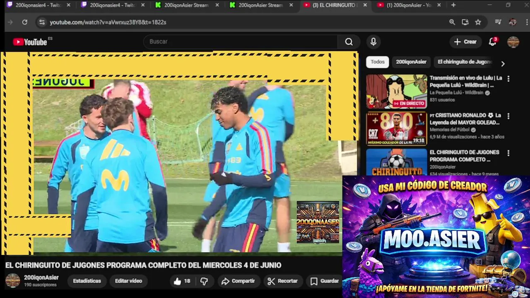530x298 pixels.
Task: Click the browser forward arrow
Action: click(x=10, y=22)
